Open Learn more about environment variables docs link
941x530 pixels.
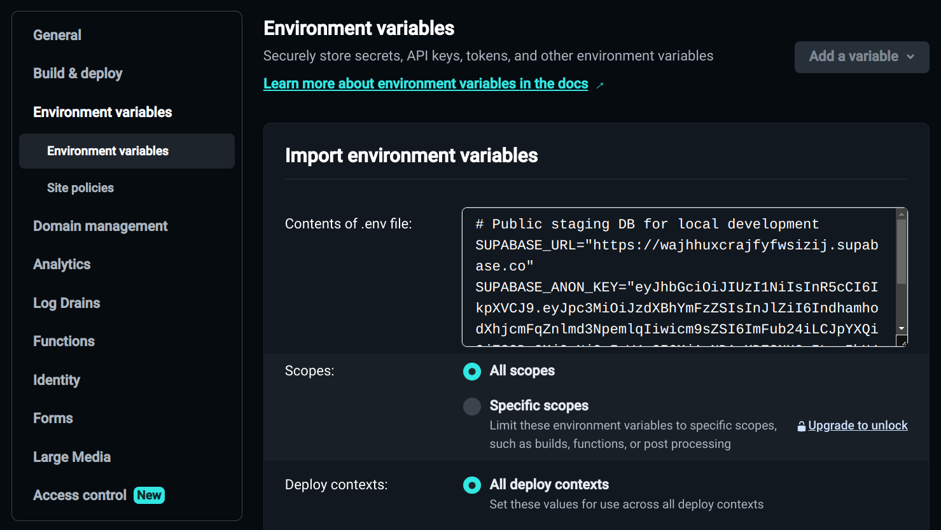point(425,84)
